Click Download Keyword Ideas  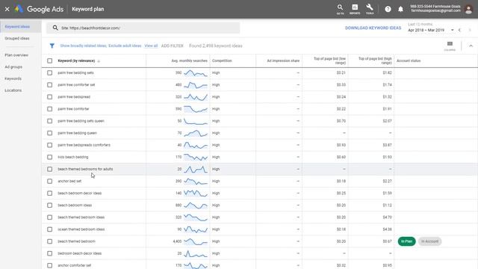coord(373,28)
